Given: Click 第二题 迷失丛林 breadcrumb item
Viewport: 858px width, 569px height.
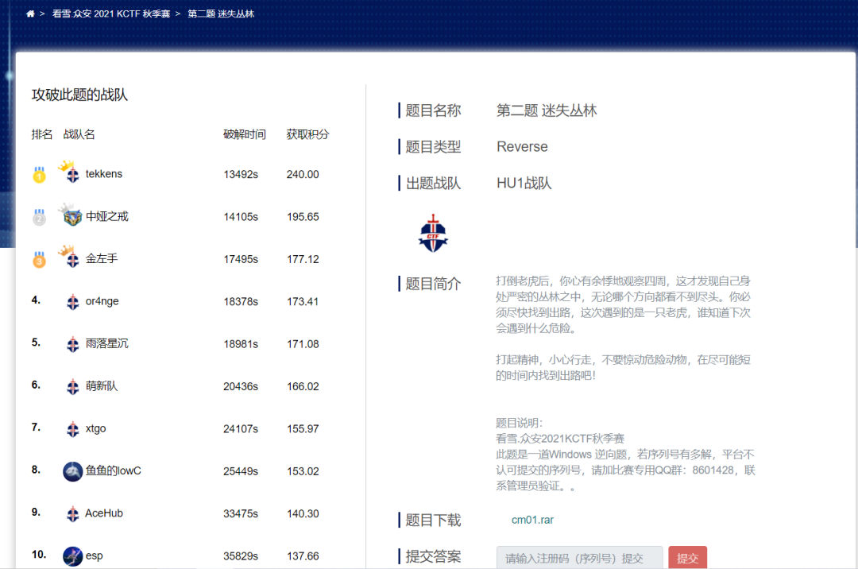Looking at the screenshot, I should (221, 14).
